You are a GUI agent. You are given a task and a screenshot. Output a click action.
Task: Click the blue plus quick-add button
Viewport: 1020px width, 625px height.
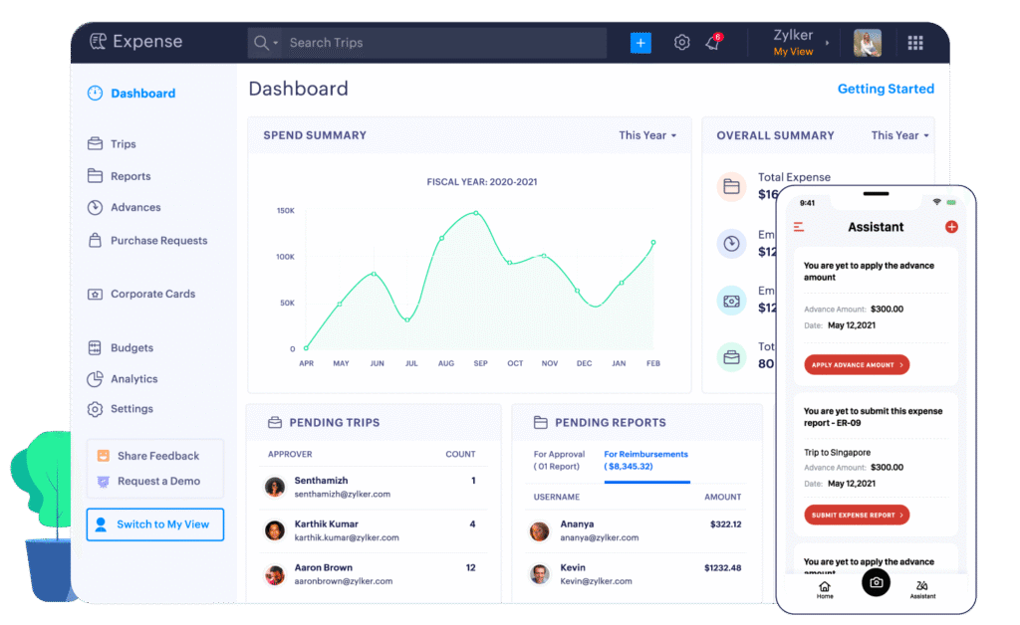pyautogui.click(x=640, y=43)
